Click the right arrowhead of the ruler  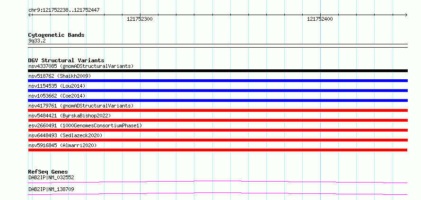click(x=406, y=15)
